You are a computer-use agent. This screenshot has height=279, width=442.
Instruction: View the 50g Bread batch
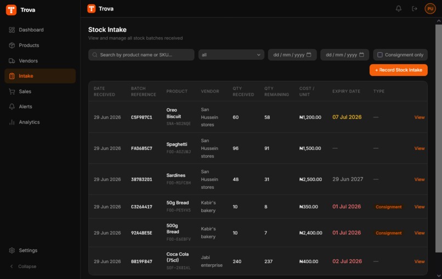click(419, 207)
